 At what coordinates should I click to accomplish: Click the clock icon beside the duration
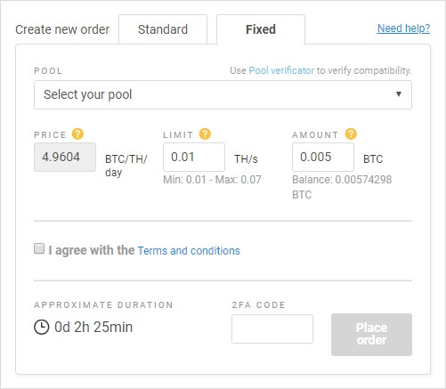pos(41,328)
